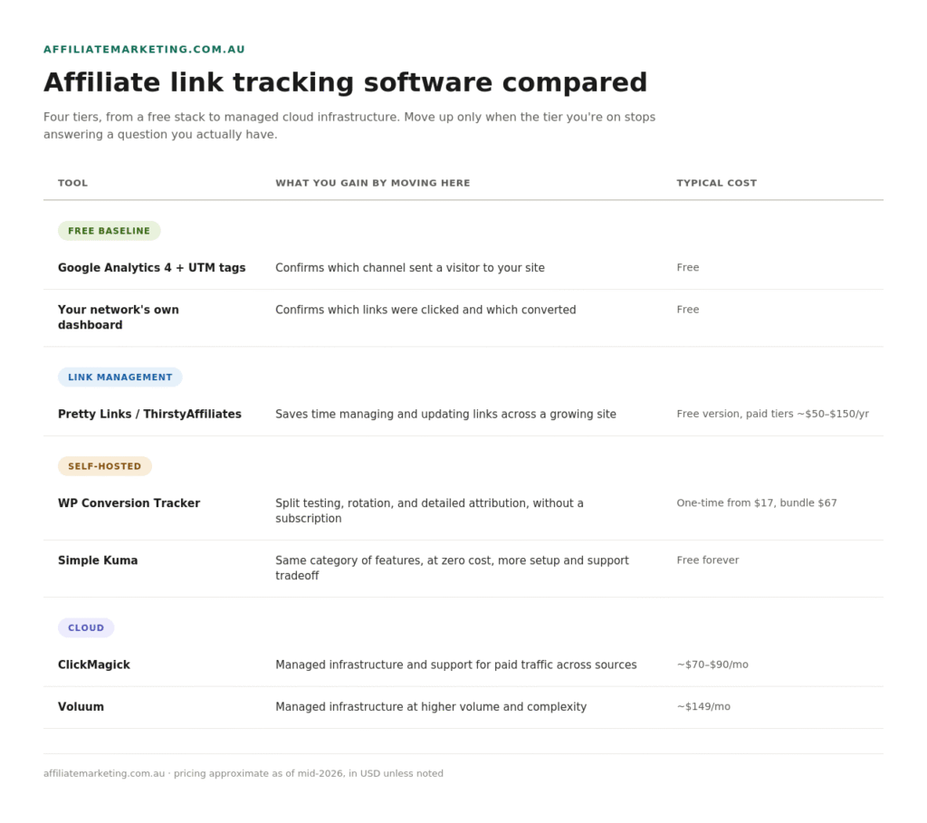Click the Free cost for Google Analytics row
Screen dimensions: 927x823
coord(688,267)
